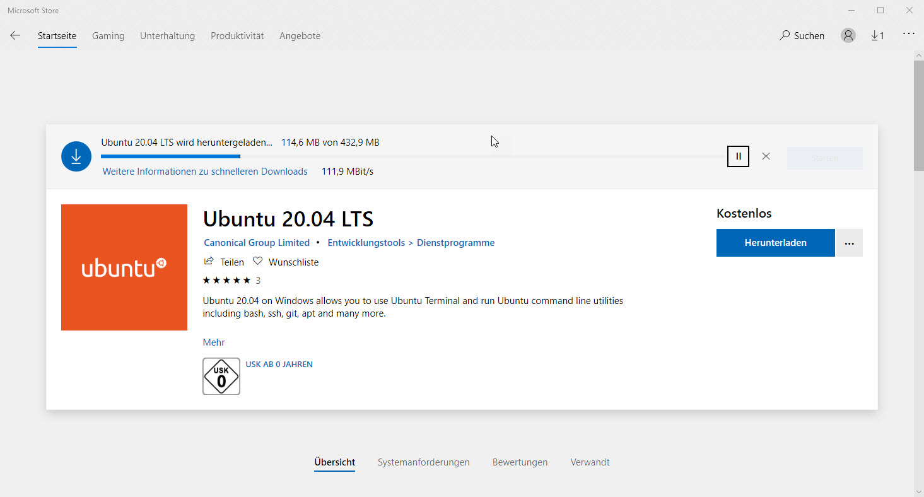Go back with the arrow icon

[15, 35]
